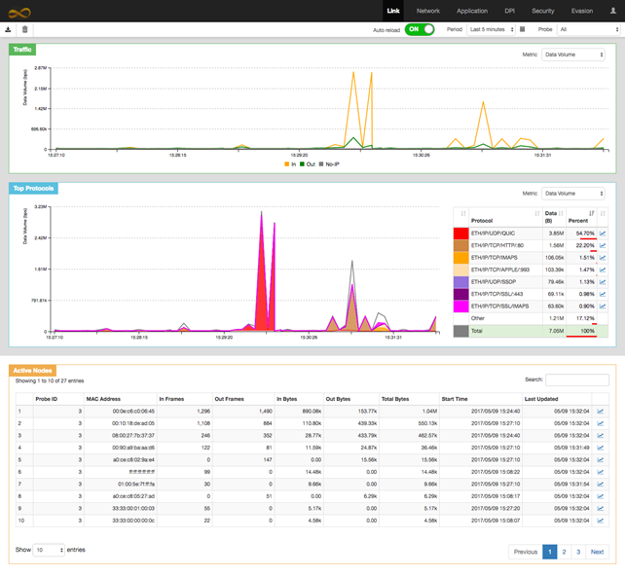Toggle the Auto reload ON switch
This screenshot has height=577, width=625.
419,29
